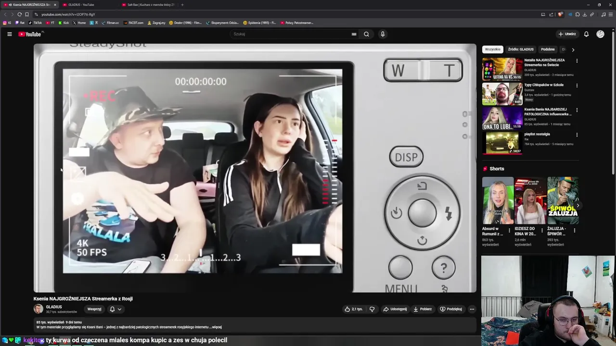This screenshot has width=616, height=346.
Task: Open ŻALUZJA - ŚPIWÓR short
Action: [x=563, y=201]
